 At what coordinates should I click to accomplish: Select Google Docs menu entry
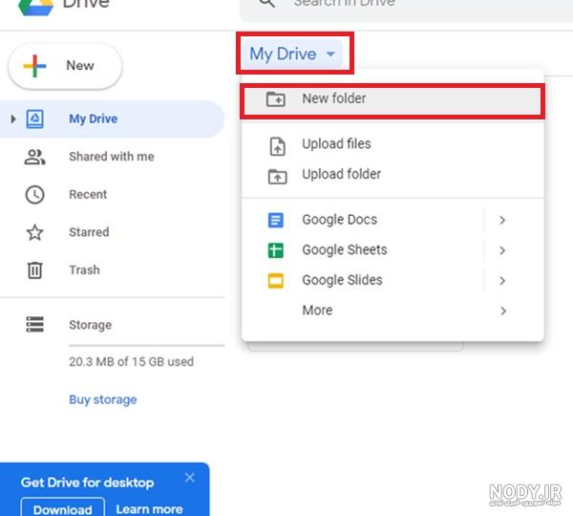[393, 220]
